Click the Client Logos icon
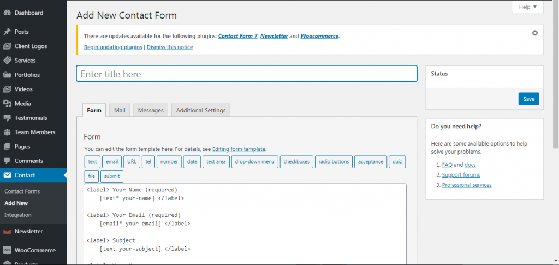Viewport: 559px width, 265px height. coord(7,46)
